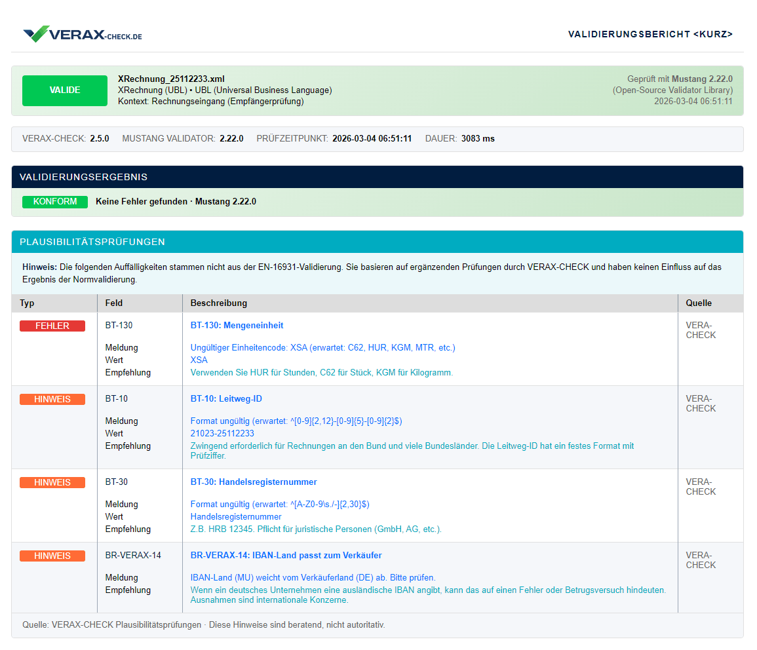Click the VERA-CHECK source in the BT-130 row

(701, 330)
